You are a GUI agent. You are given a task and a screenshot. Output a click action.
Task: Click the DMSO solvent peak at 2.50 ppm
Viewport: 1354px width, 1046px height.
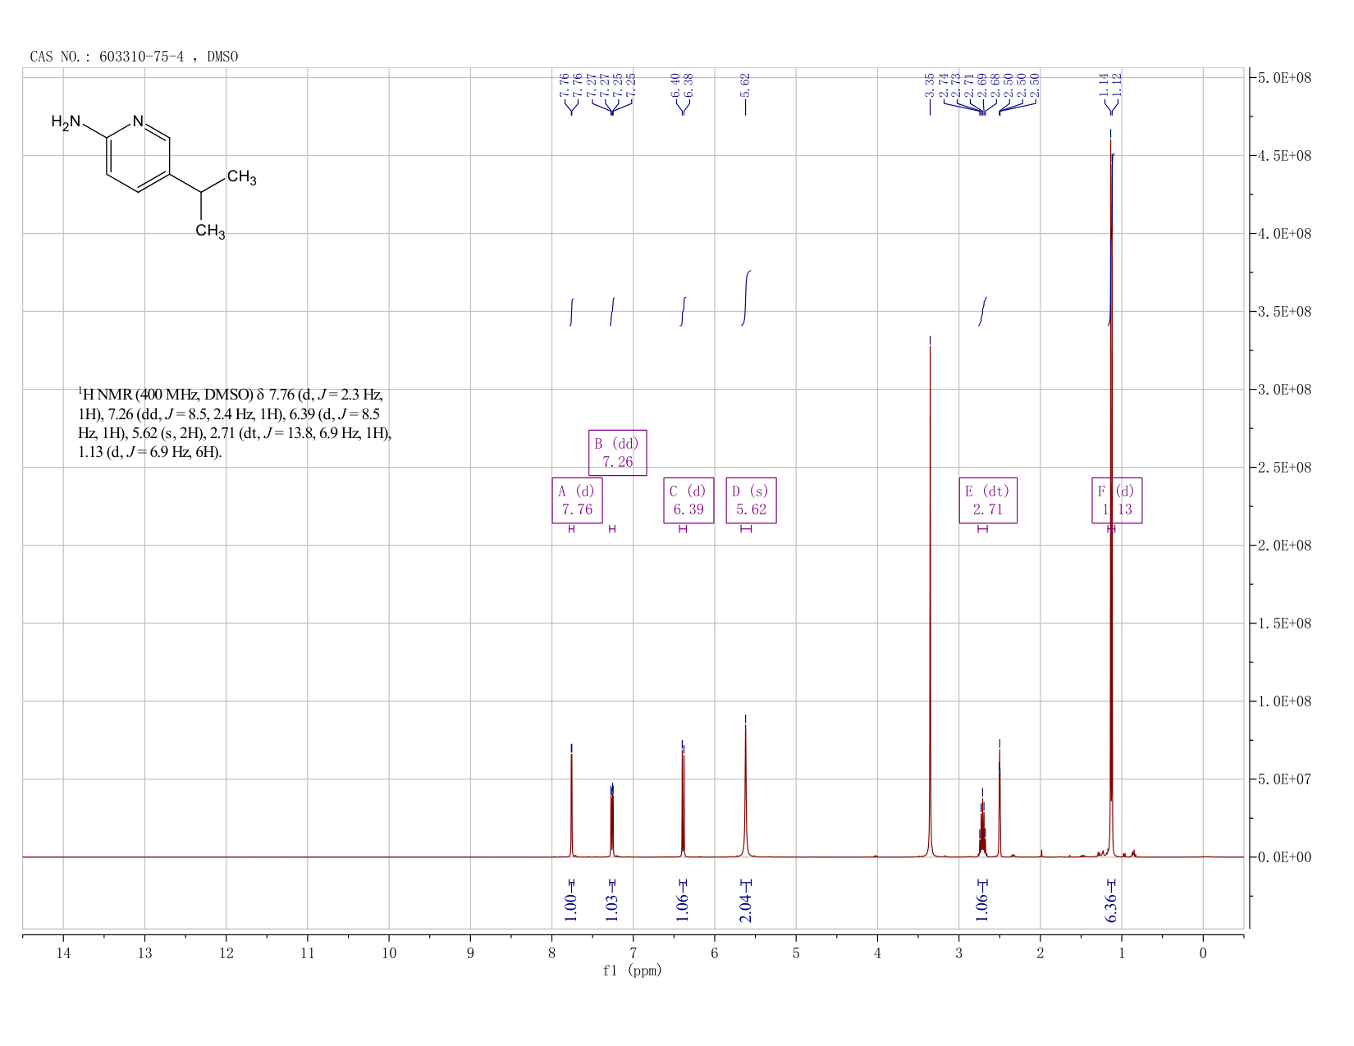coord(999,804)
